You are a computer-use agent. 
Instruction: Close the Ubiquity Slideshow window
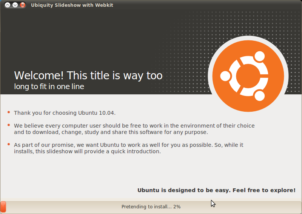coord(23,5)
